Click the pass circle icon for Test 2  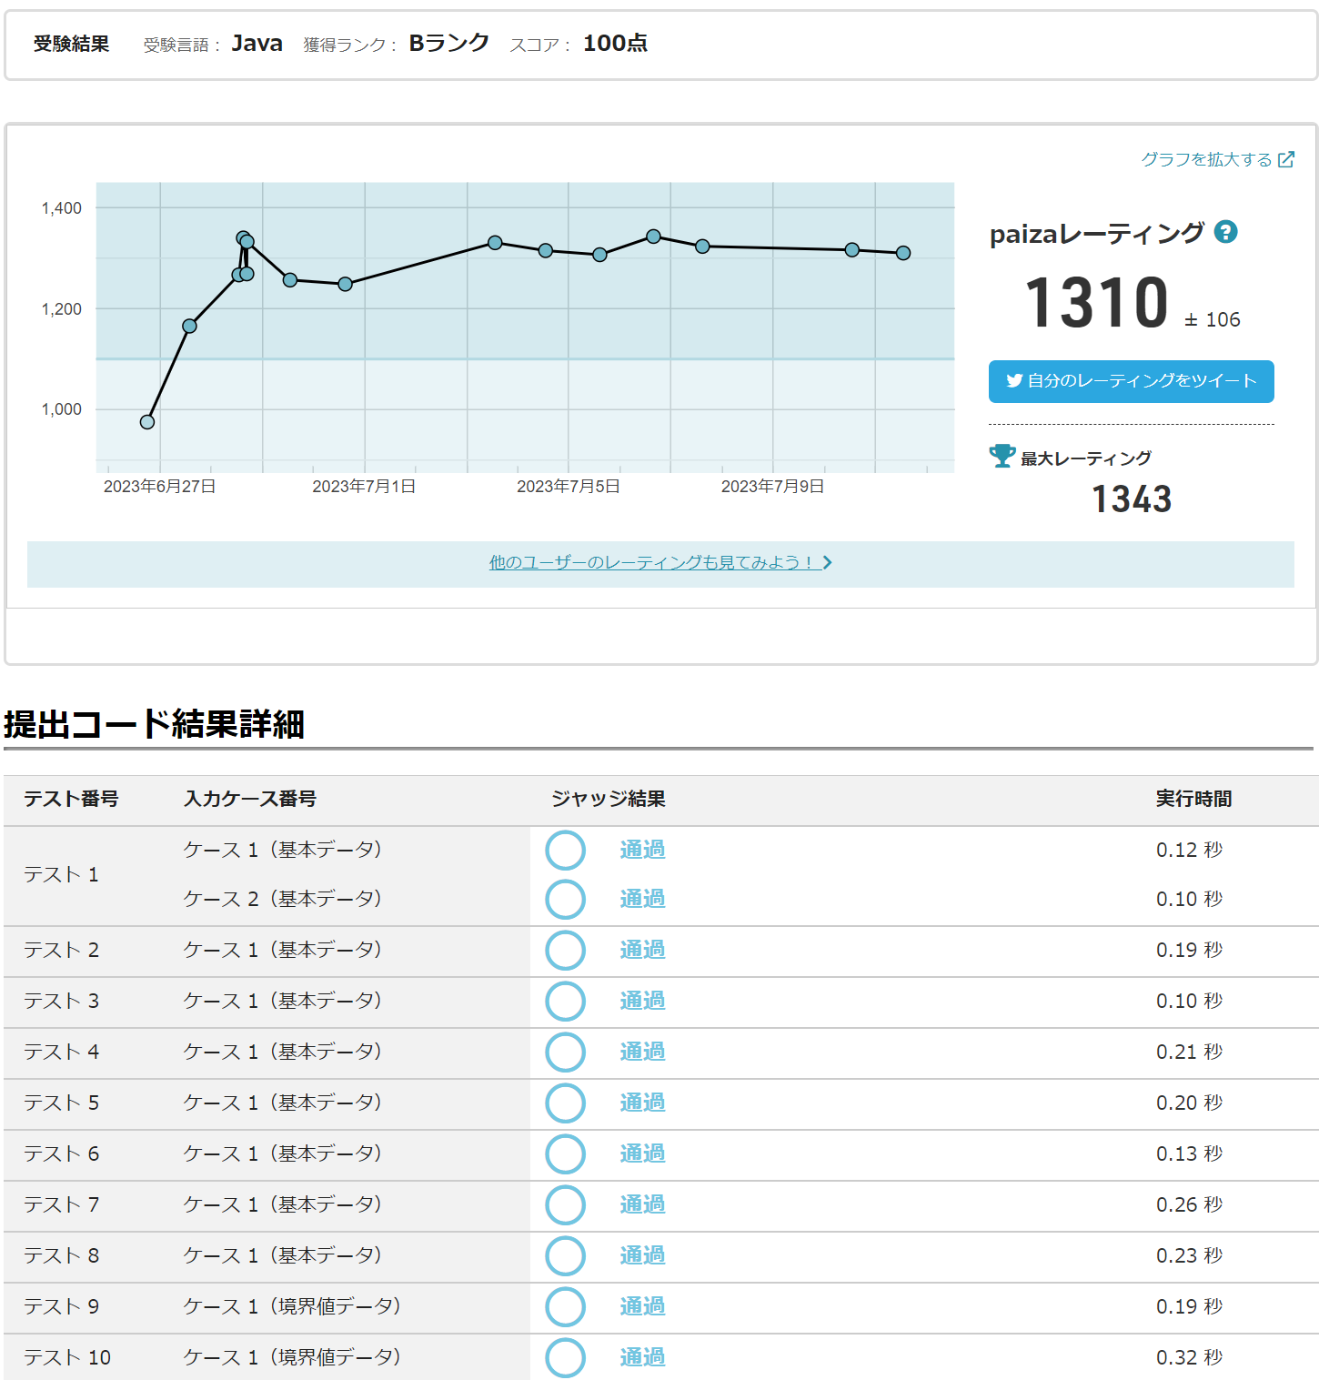click(x=565, y=951)
